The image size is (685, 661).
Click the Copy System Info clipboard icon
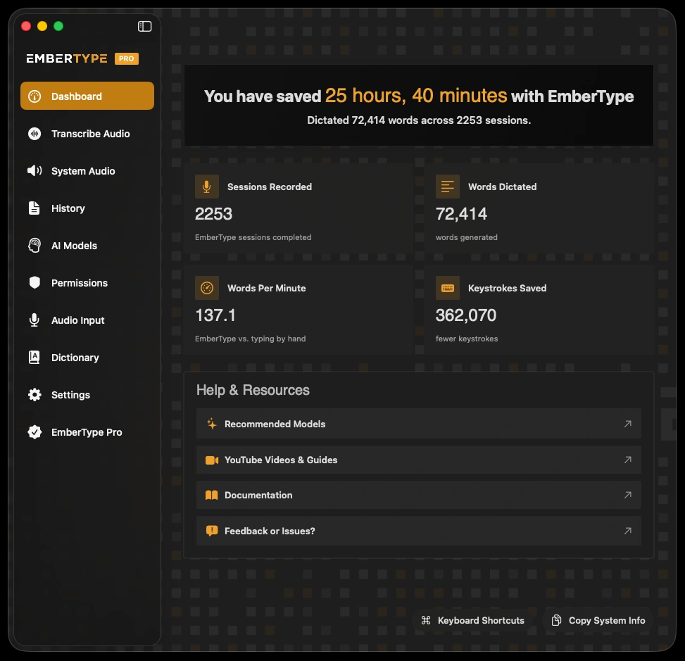[556, 620]
